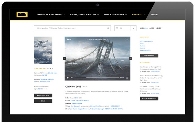The width and height of the screenshot is (195, 122).
Task: Open the Message Board quick link
Action: tap(145, 50)
